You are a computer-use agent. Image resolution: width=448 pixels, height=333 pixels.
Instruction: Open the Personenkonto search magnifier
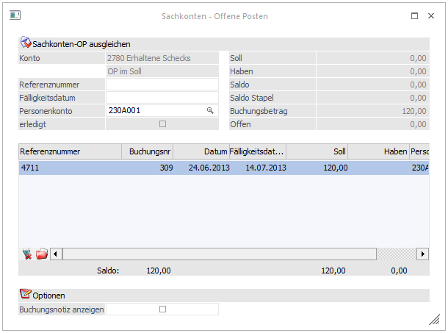pyautogui.click(x=210, y=110)
